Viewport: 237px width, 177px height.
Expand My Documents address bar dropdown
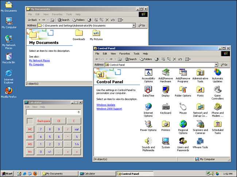click(x=134, y=25)
